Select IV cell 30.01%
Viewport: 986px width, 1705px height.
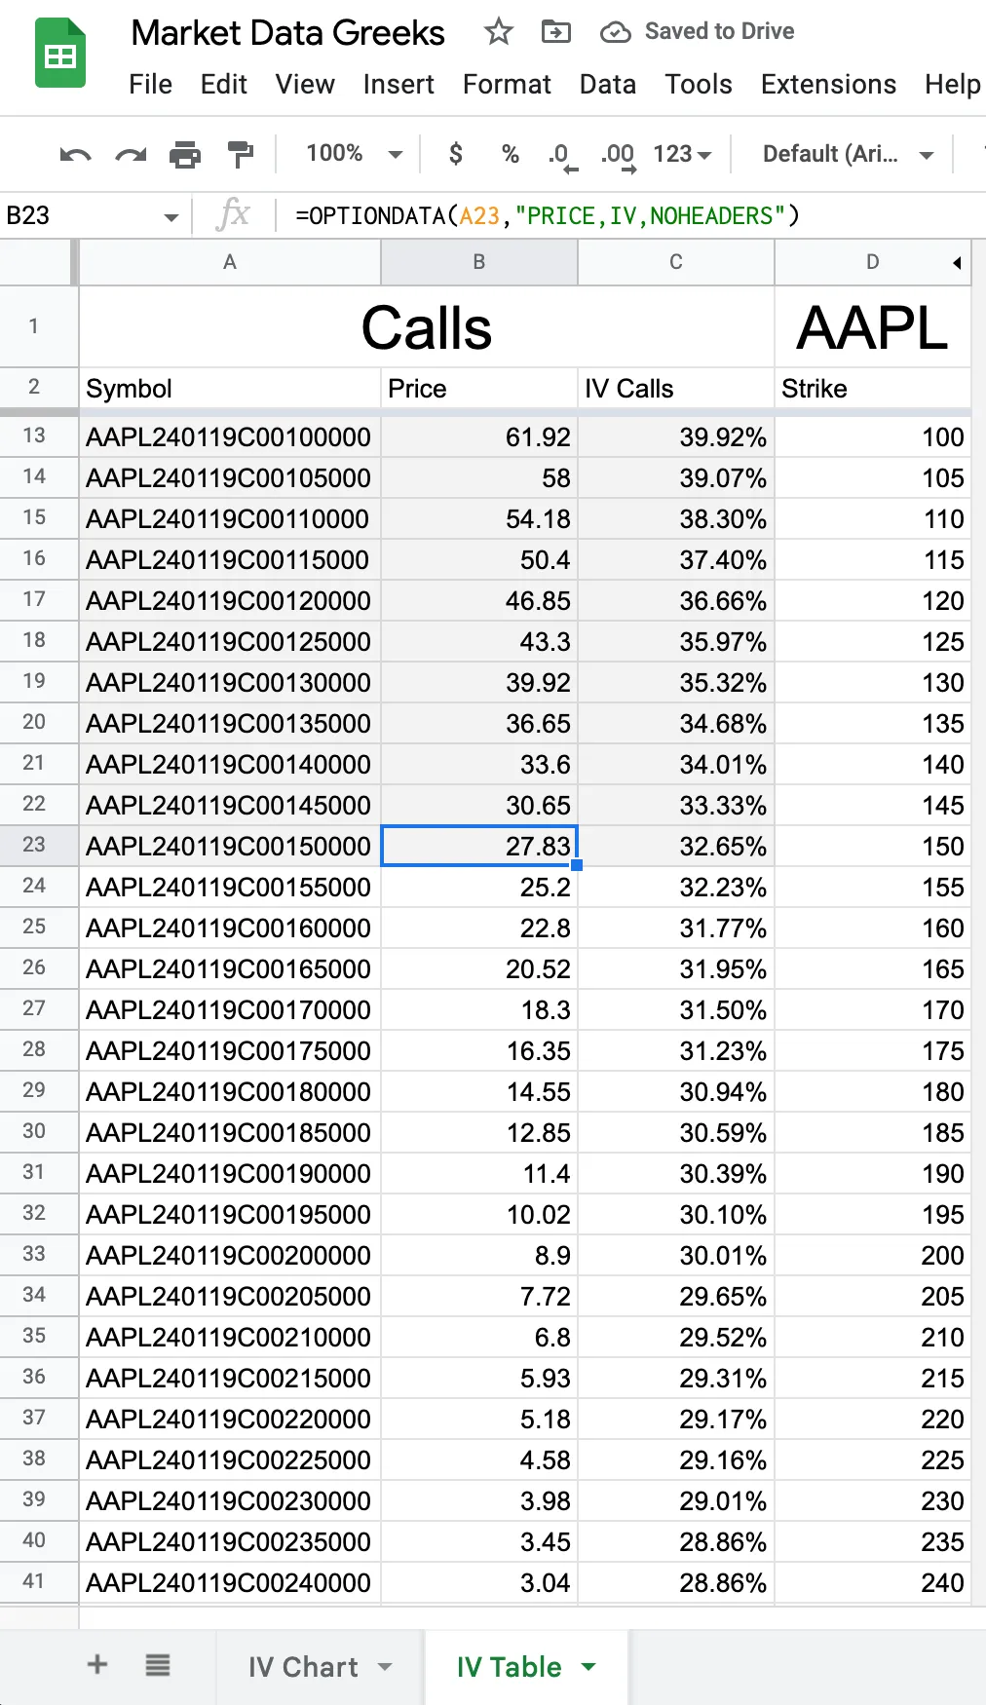point(675,1255)
